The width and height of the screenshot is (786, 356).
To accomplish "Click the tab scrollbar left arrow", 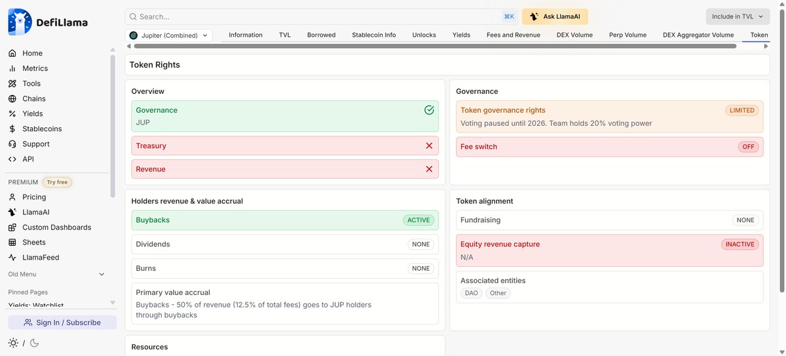I will coord(128,47).
